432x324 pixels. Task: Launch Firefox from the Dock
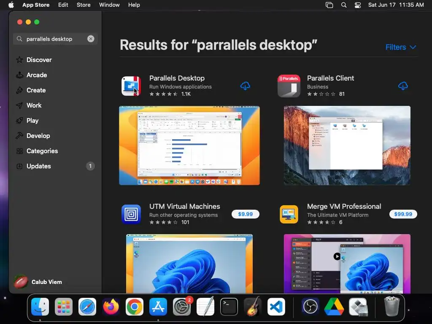[x=111, y=307]
